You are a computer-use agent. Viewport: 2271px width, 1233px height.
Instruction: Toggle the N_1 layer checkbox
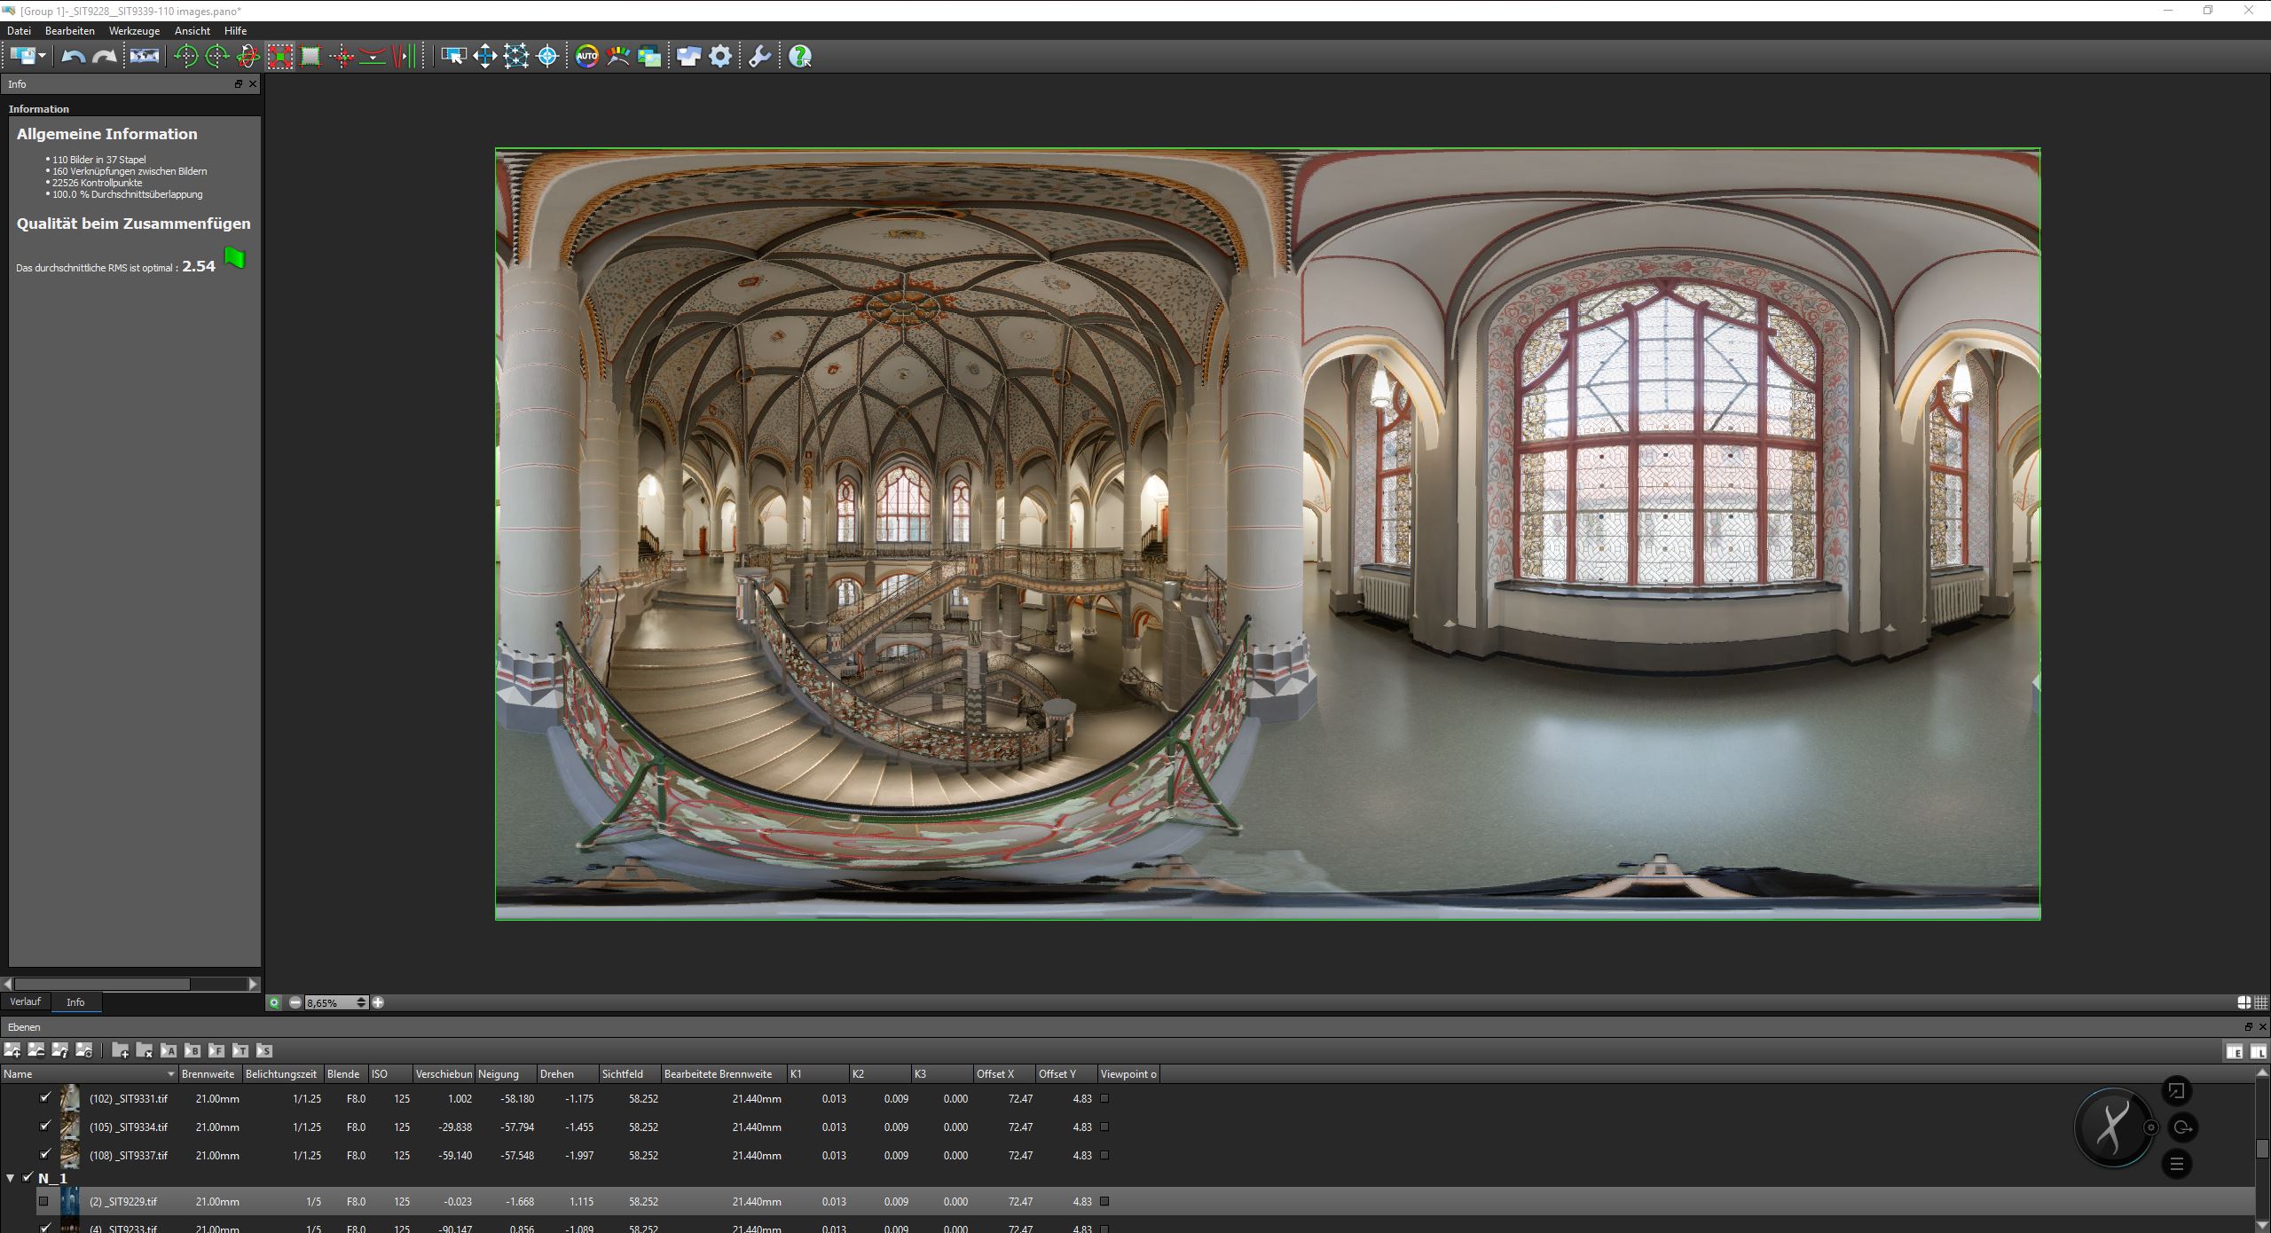pos(28,1178)
